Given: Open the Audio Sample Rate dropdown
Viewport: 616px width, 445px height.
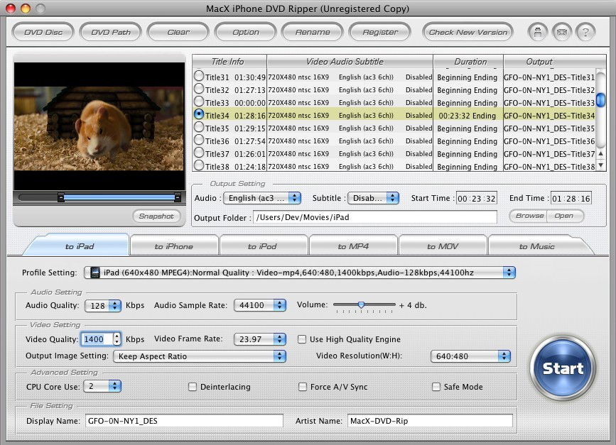Looking at the screenshot, I should [259, 305].
